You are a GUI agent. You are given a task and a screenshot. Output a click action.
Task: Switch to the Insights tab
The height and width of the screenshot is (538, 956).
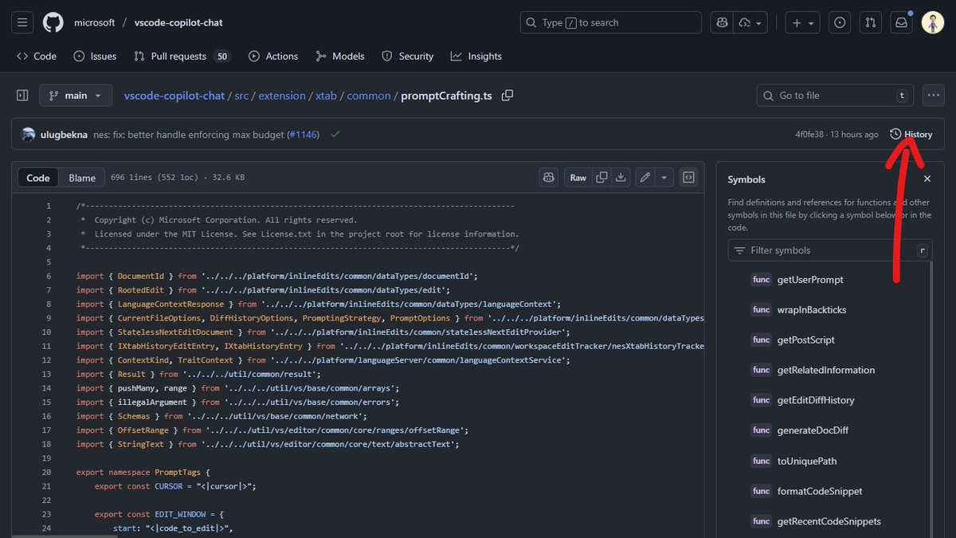click(476, 56)
